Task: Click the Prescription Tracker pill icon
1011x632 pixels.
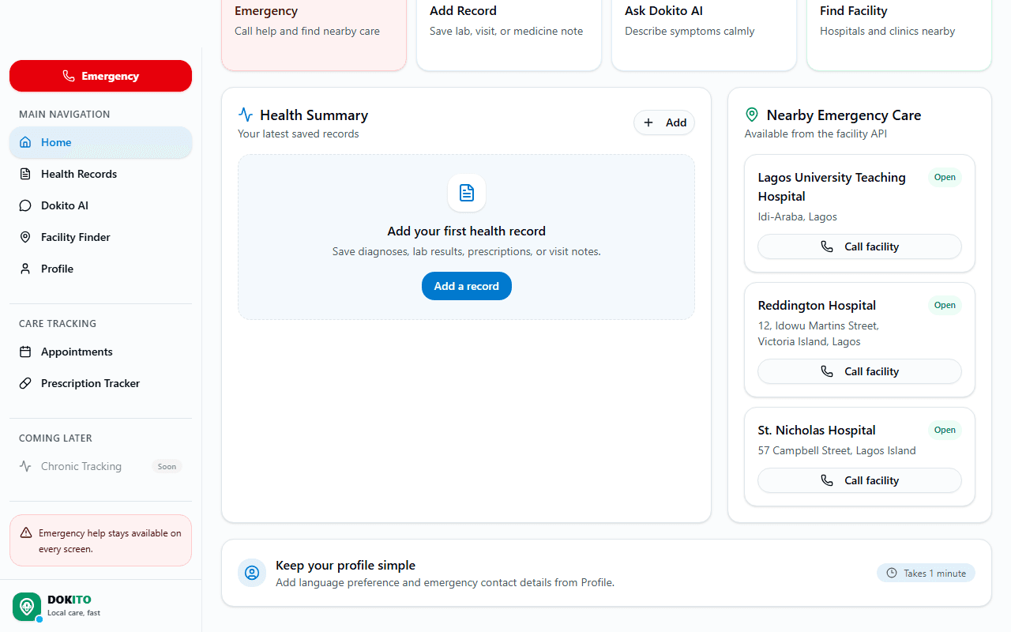Action: pyautogui.click(x=25, y=383)
